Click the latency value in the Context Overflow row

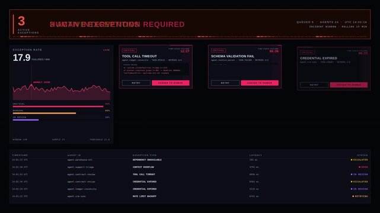click(254, 167)
